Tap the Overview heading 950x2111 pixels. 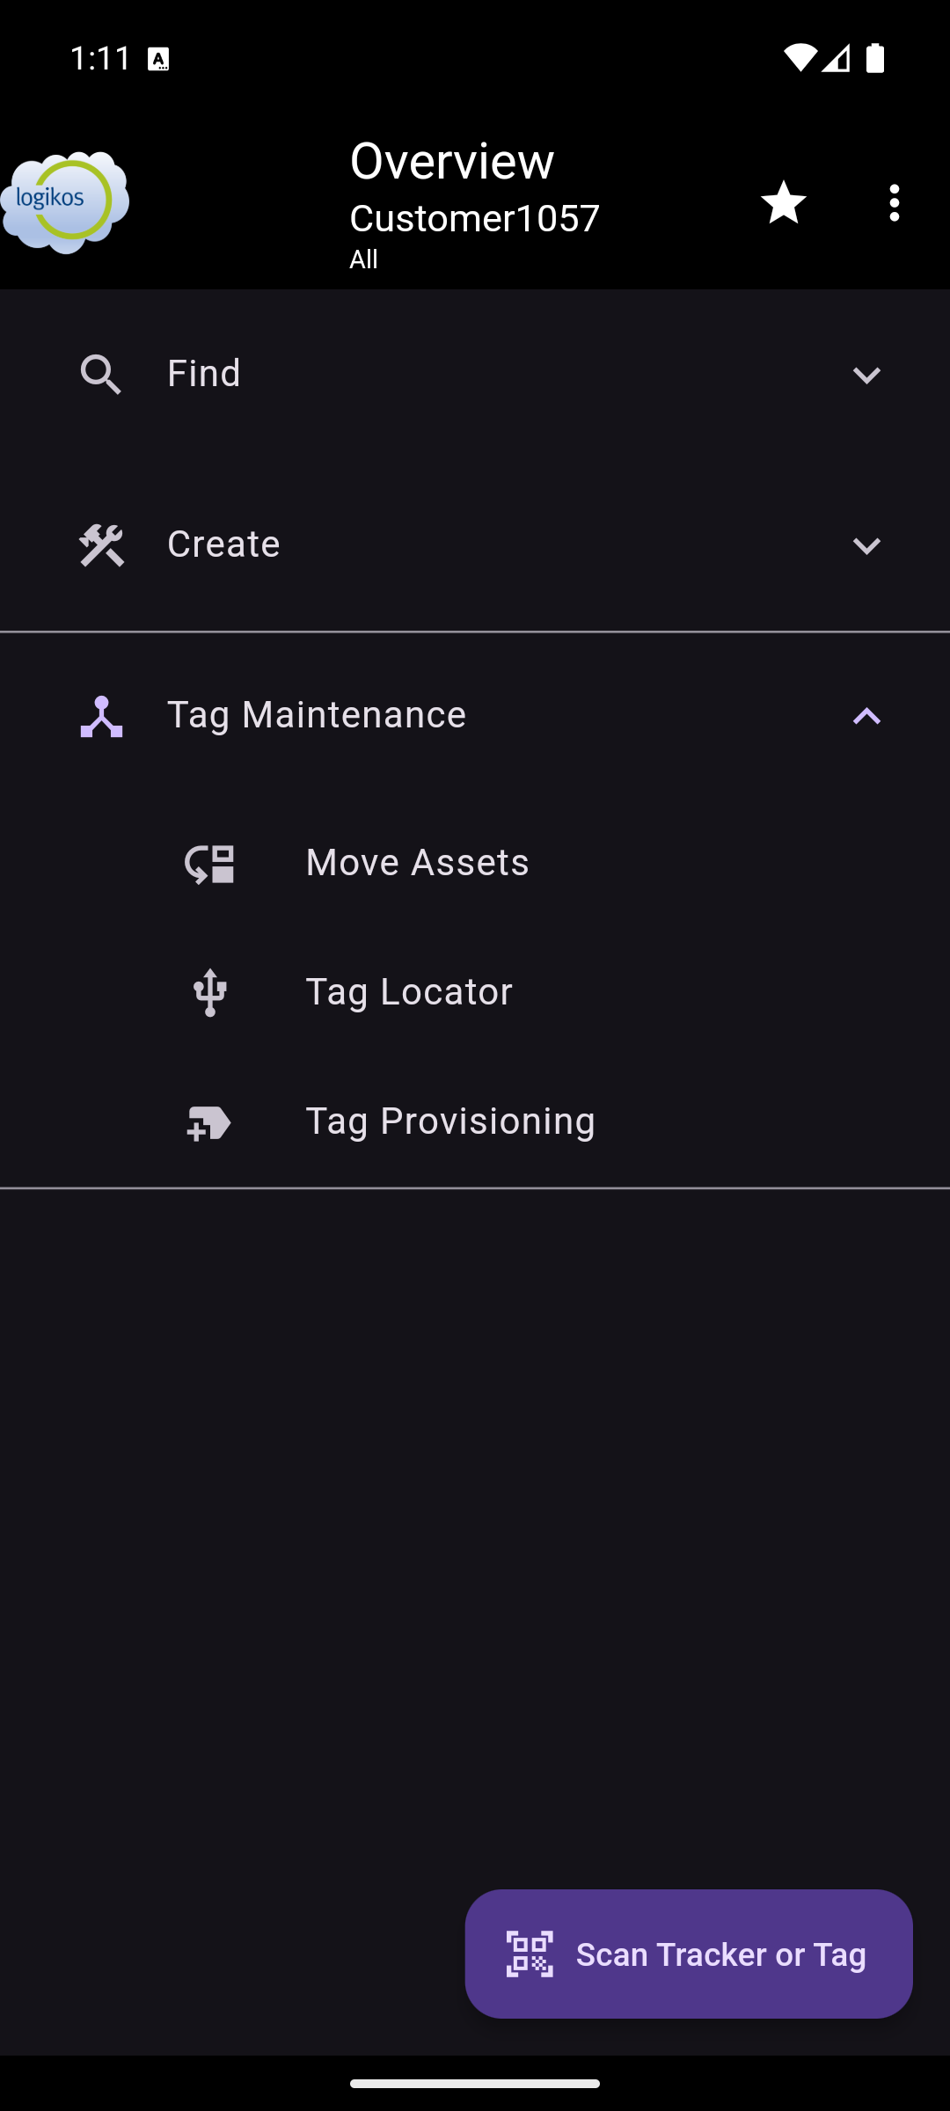point(452,161)
